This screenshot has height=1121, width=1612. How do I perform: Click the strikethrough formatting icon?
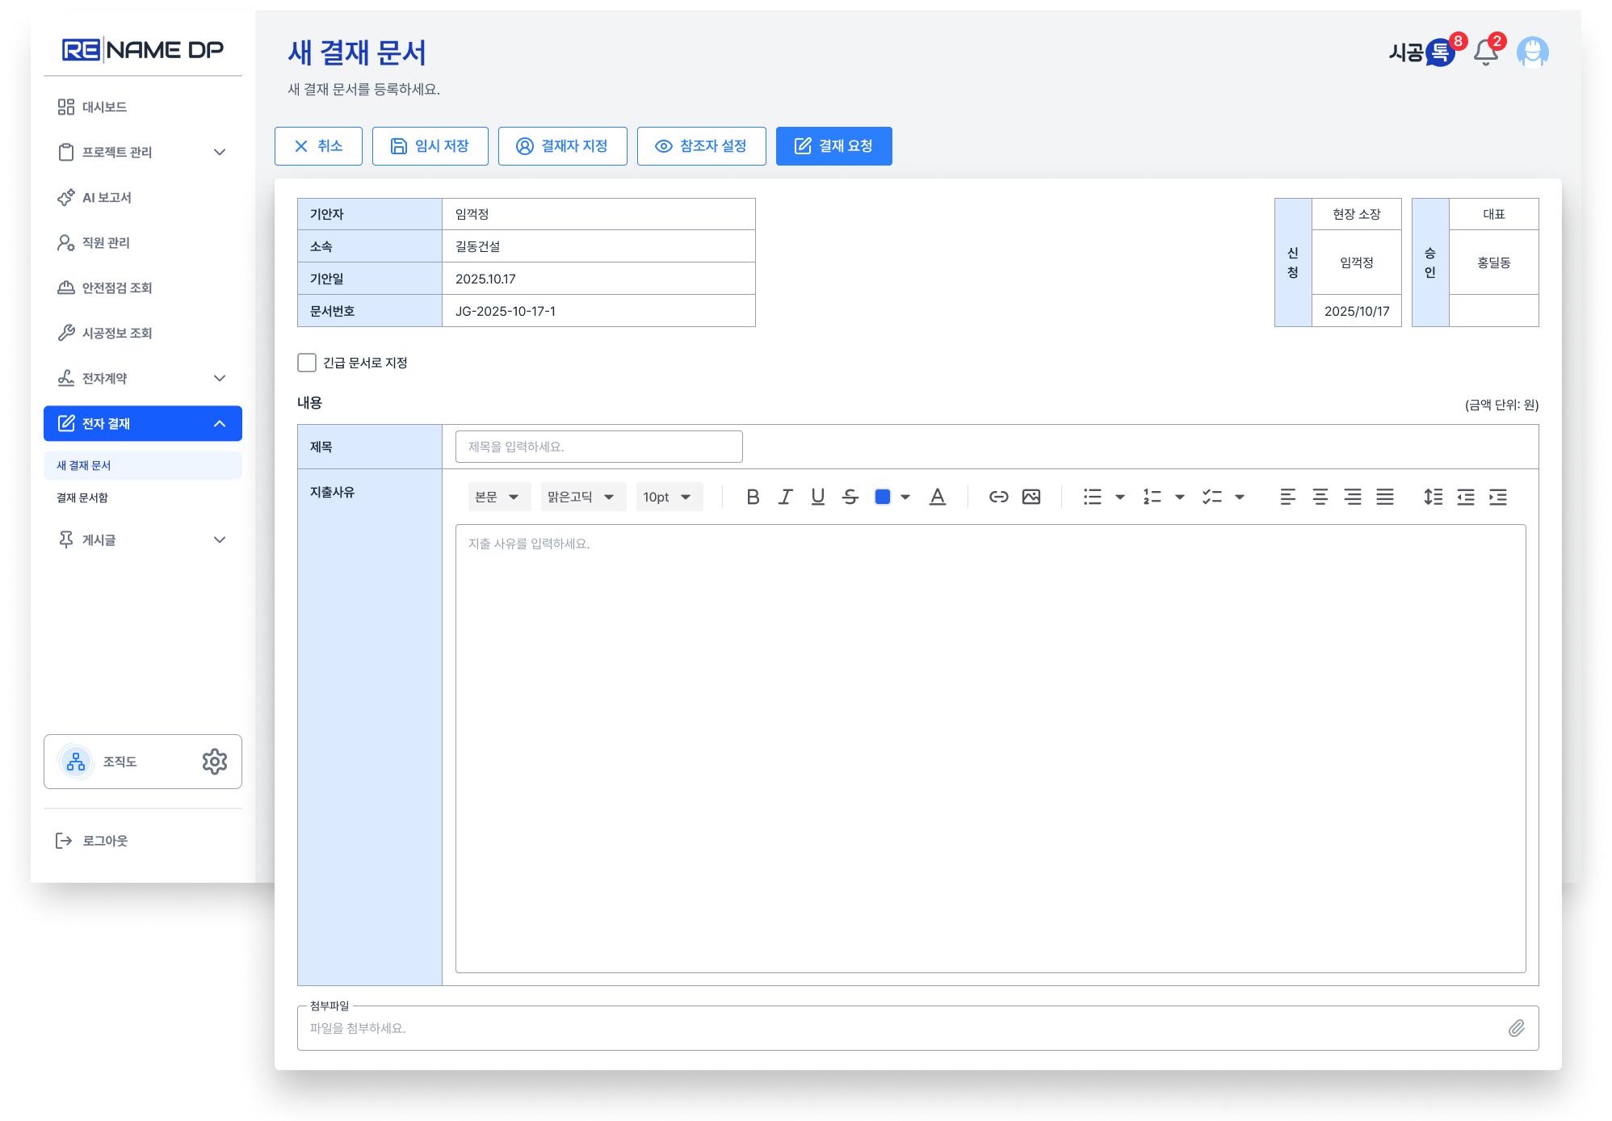(850, 497)
